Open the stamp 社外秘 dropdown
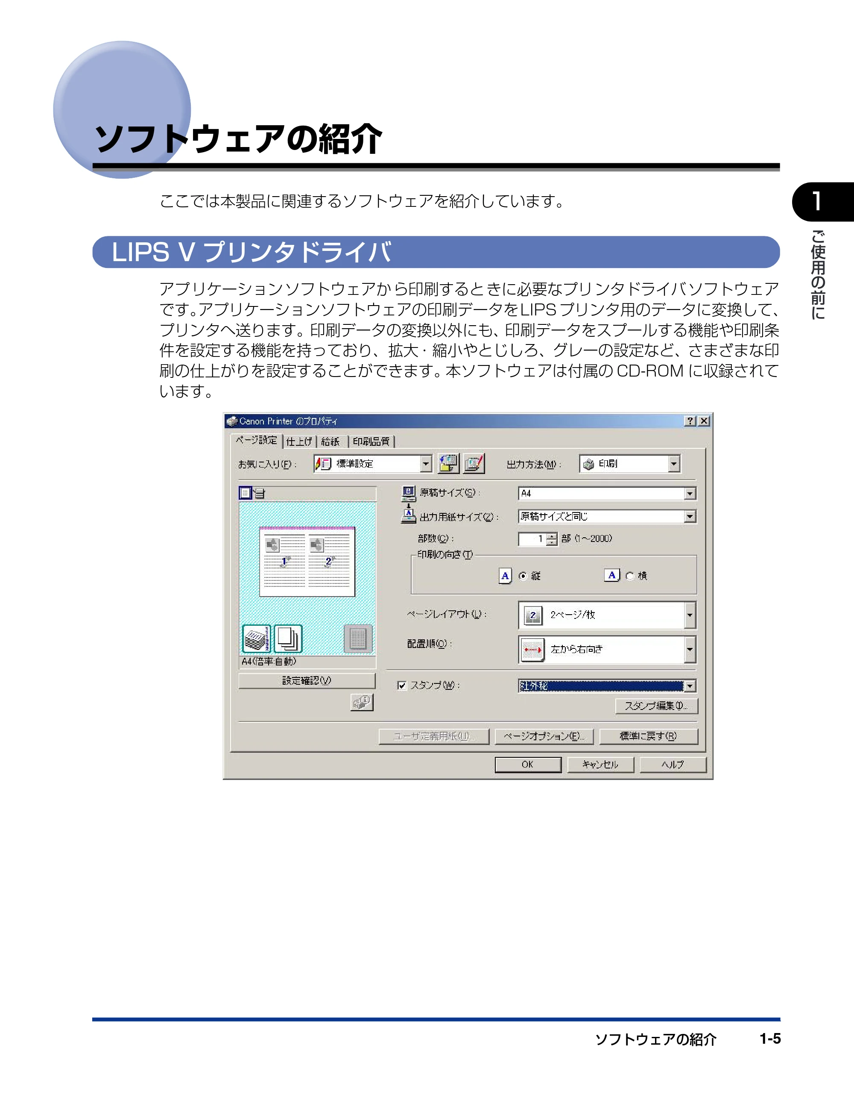854x1101 pixels. (x=607, y=686)
